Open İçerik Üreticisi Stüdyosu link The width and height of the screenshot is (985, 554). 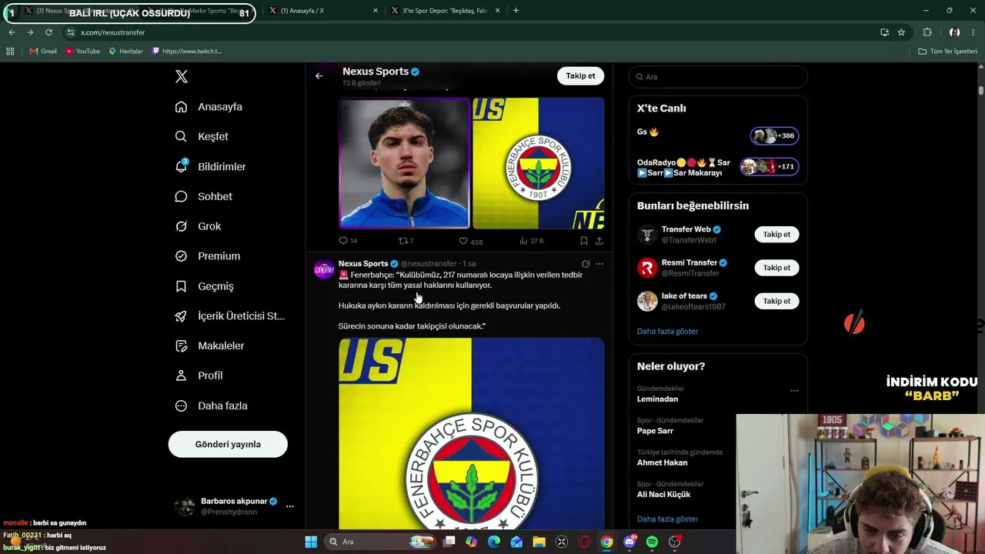229,316
